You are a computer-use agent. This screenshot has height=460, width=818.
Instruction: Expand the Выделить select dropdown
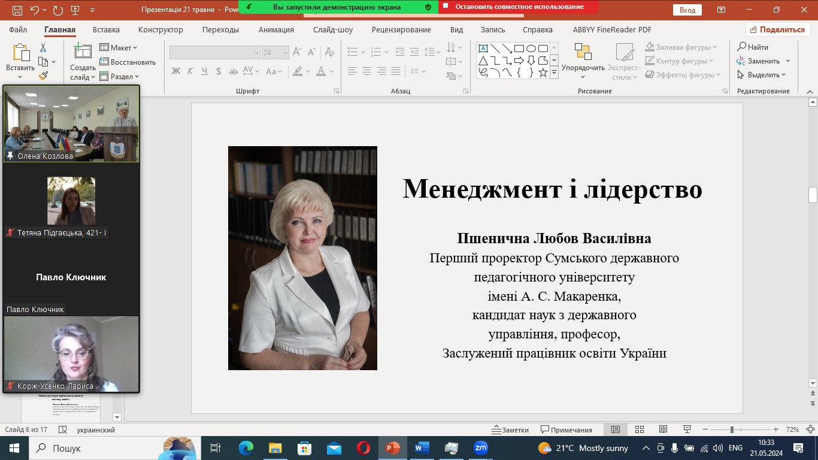click(x=764, y=75)
